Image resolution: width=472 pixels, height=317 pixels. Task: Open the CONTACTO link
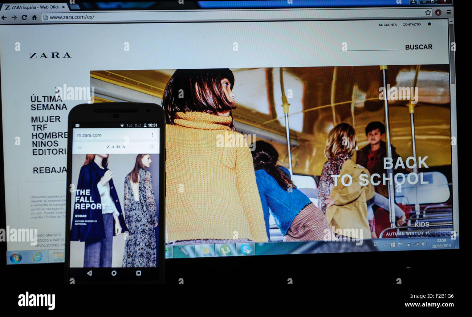point(411,24)
